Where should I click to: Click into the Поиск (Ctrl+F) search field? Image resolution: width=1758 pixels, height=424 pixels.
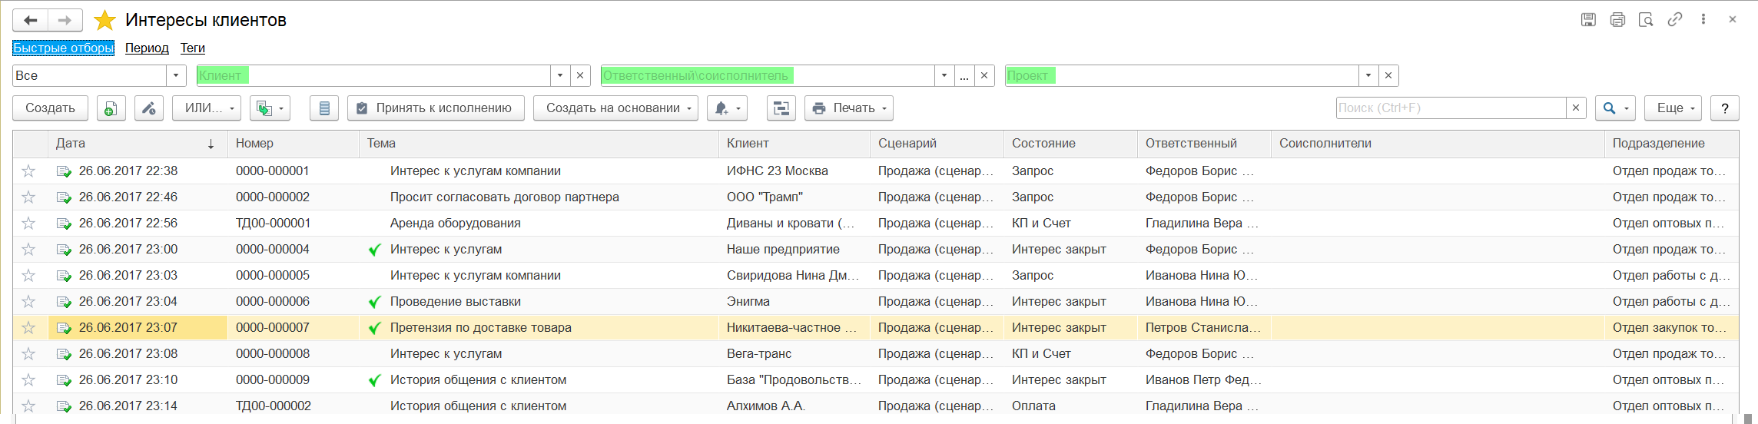pyautogui.click(x=1450, y=108)
